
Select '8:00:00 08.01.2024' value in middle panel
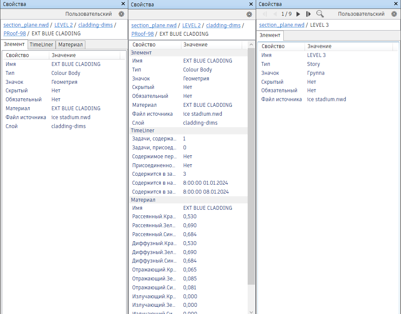coord(206,192)
